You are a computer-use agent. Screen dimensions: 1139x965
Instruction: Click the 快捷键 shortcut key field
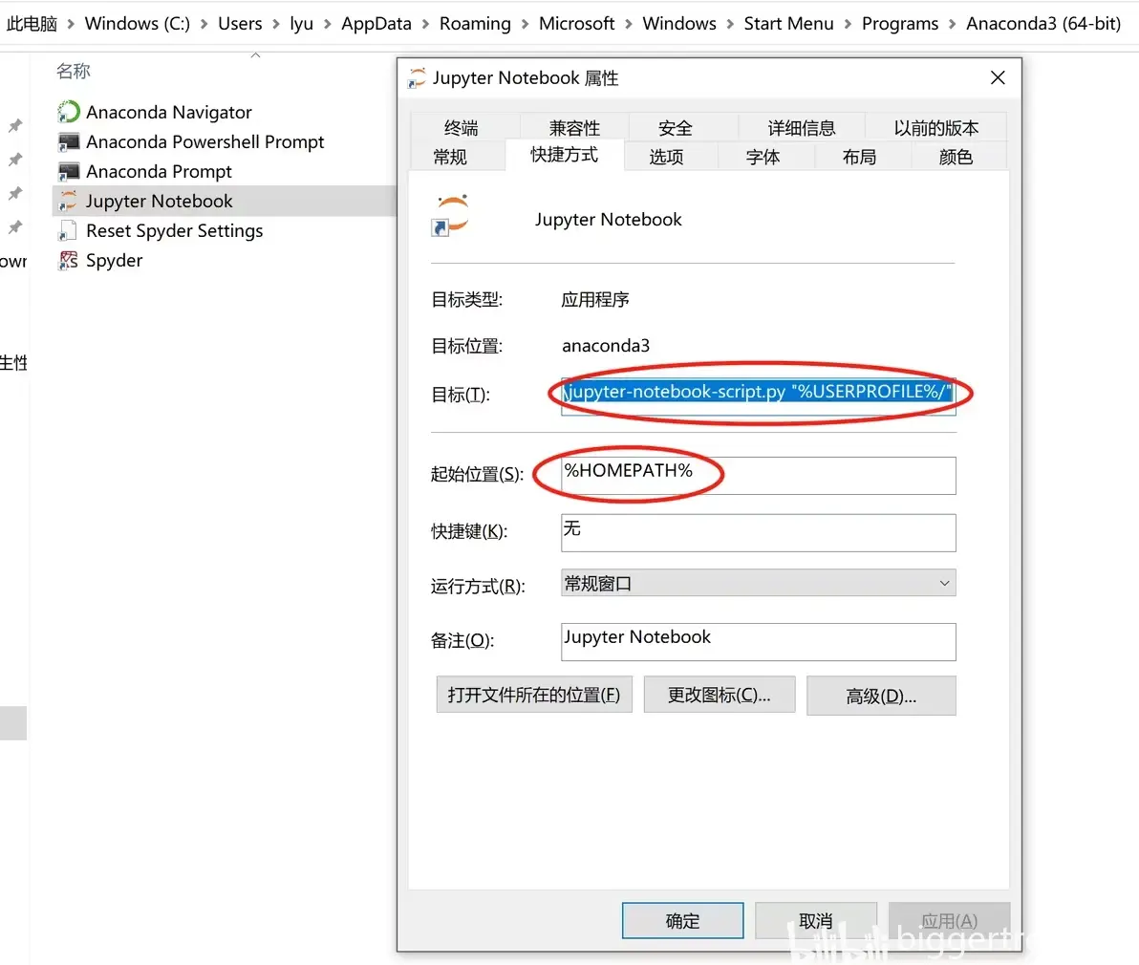[x=759, y=533]
